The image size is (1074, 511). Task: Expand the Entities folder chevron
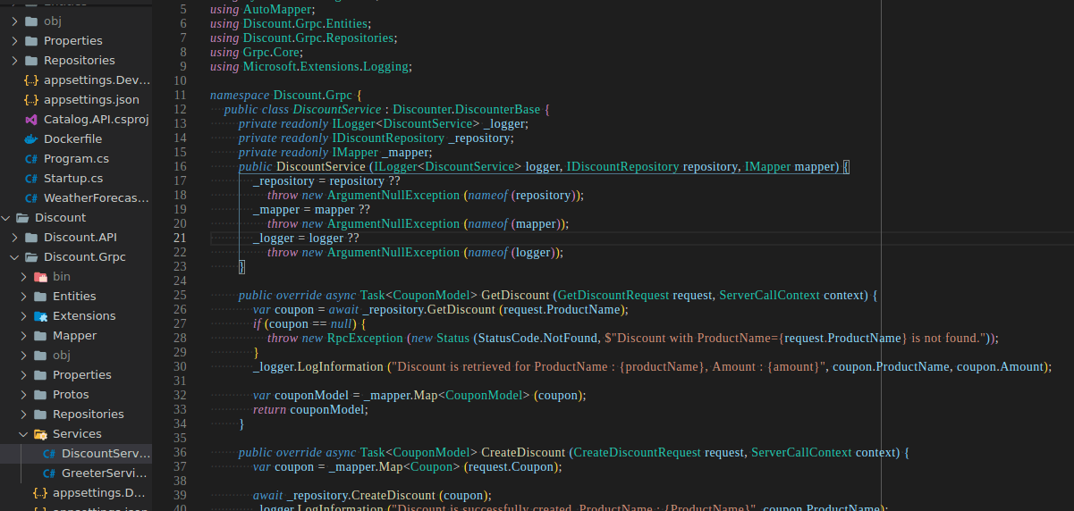[x=24, y=296]
